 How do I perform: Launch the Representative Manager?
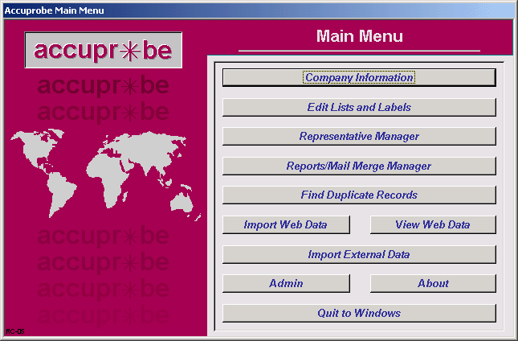[x=359, y=136]
